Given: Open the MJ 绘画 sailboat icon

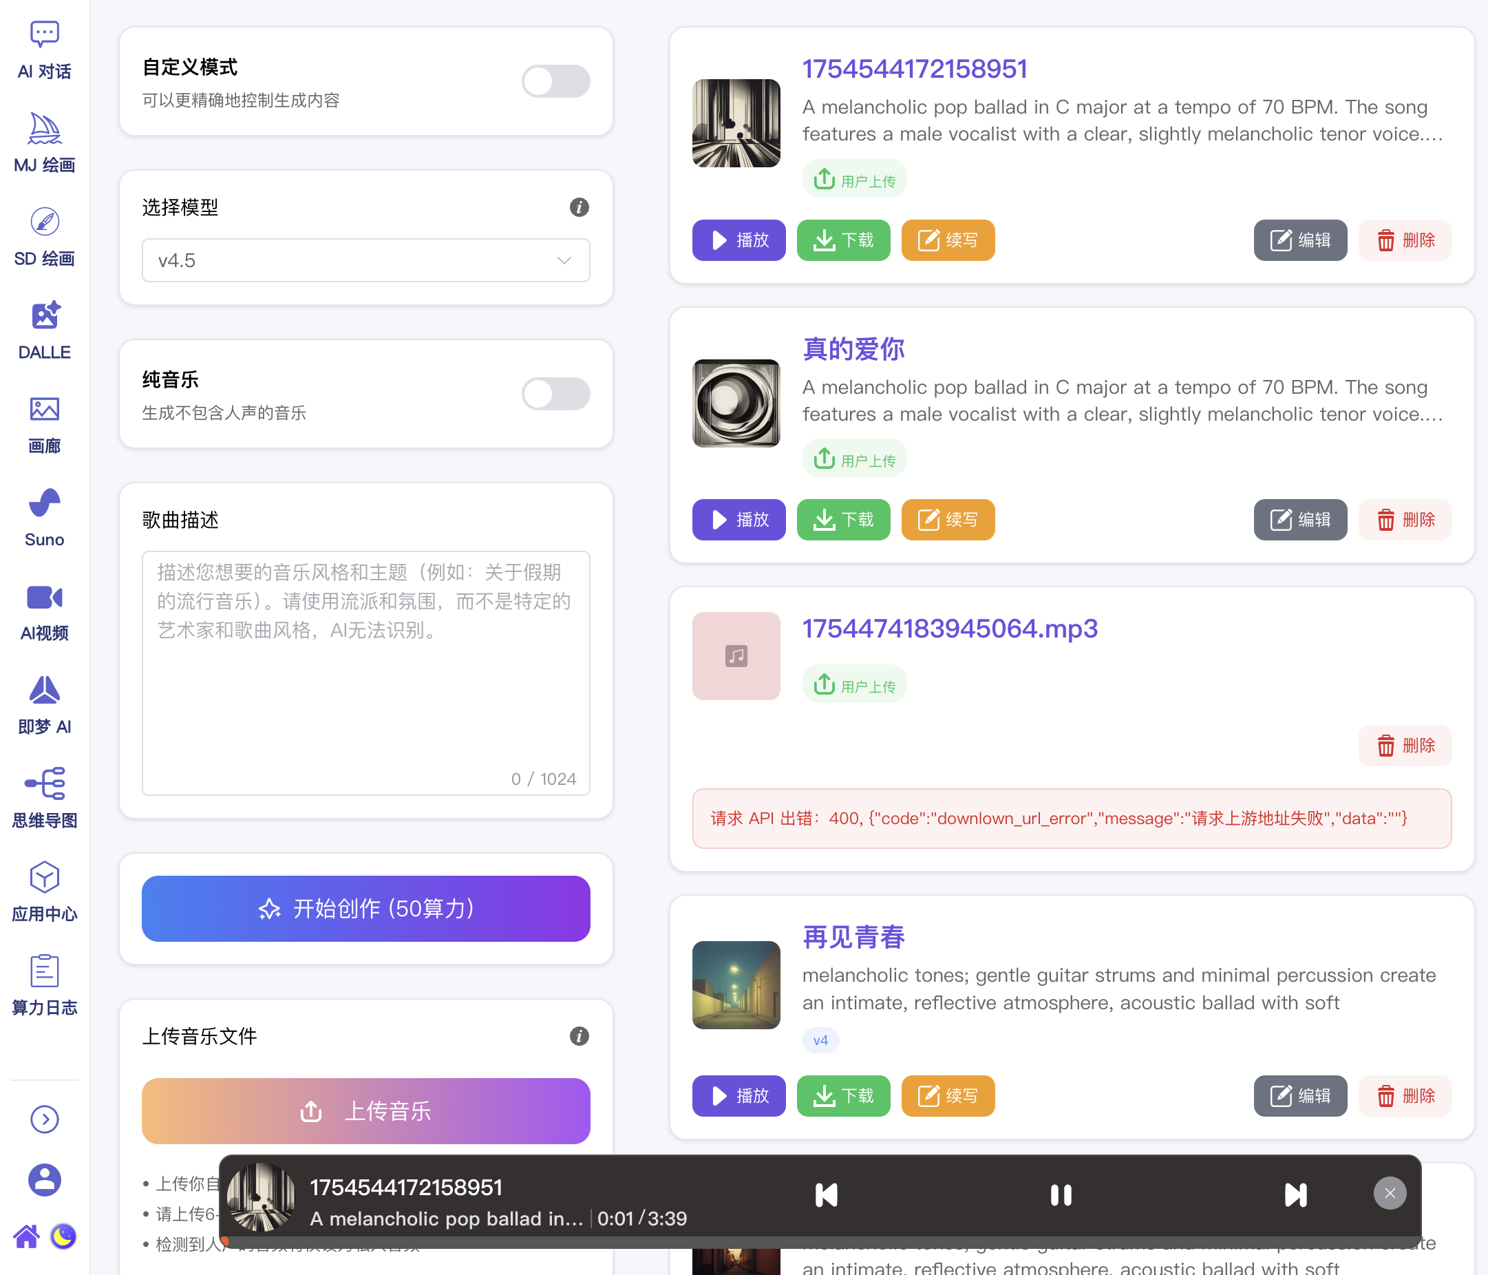Looking at the screenshot, I should point(45,130).
